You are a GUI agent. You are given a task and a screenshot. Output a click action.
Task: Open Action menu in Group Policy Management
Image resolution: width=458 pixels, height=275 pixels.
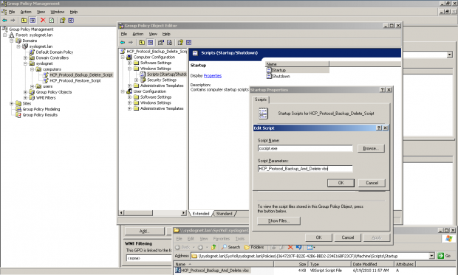26,12
